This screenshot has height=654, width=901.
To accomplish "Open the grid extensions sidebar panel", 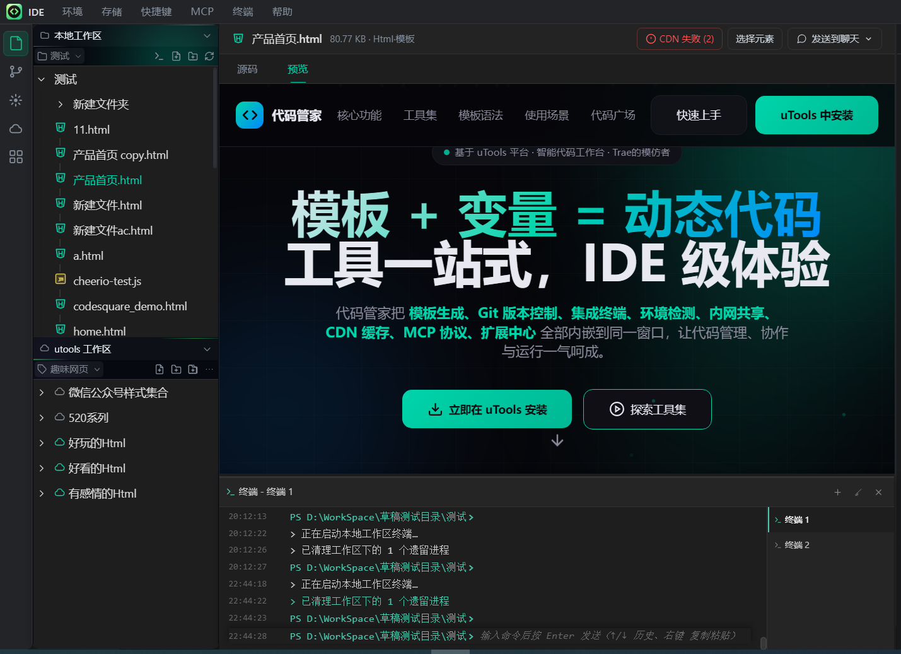I will click(x=16, y=157).
